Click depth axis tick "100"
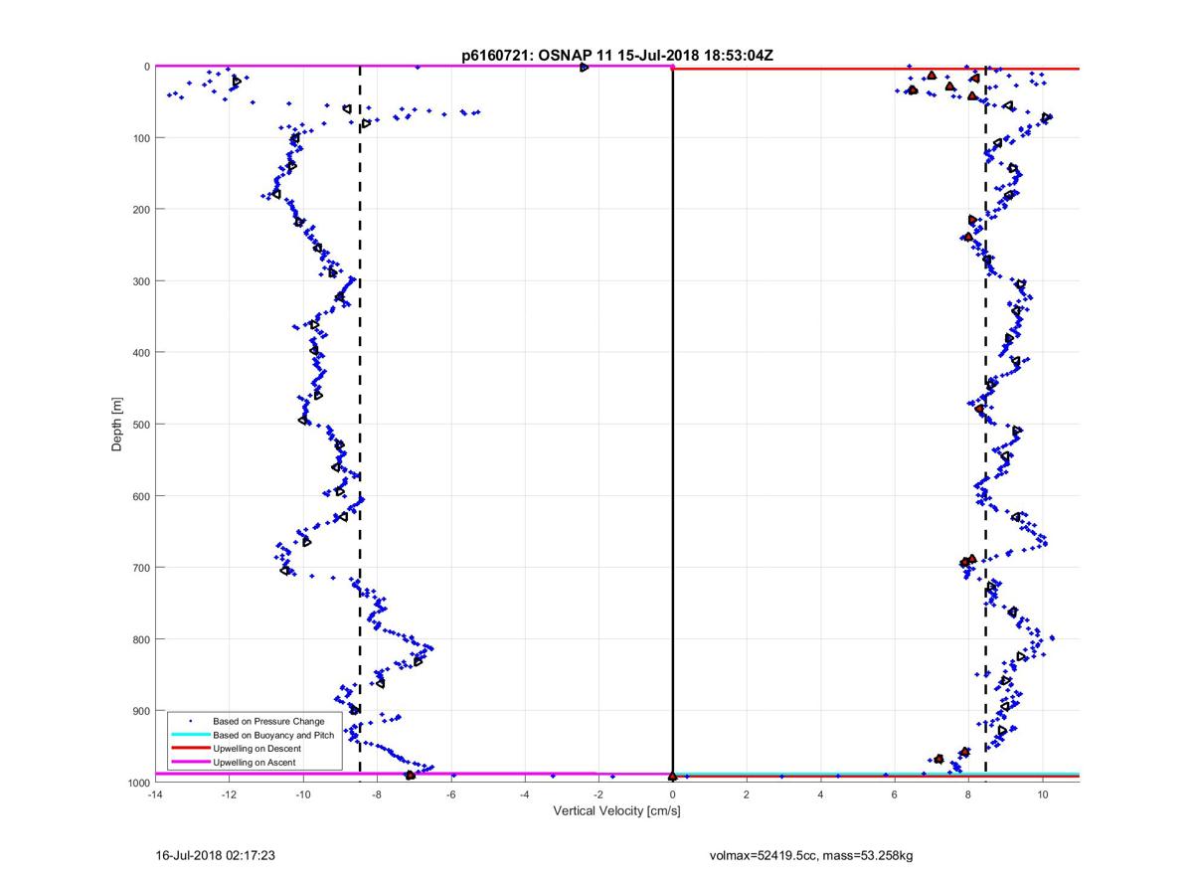 point(140,138)
